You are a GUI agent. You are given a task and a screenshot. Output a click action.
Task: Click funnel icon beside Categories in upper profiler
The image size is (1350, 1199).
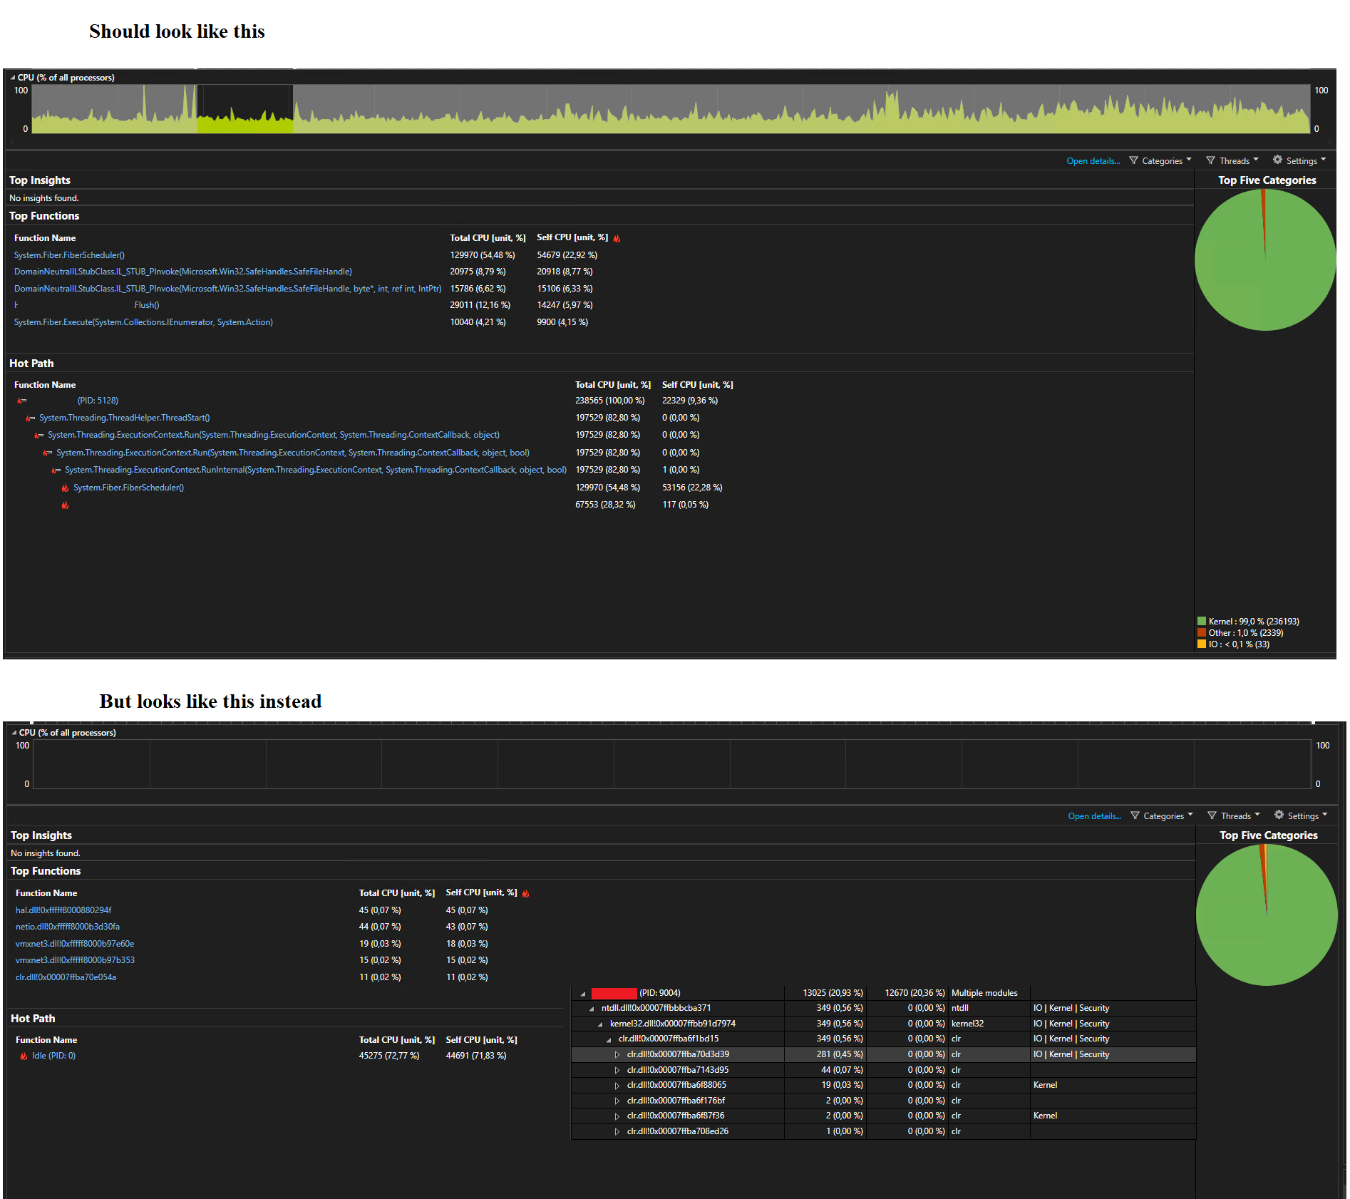[1133, 160]
